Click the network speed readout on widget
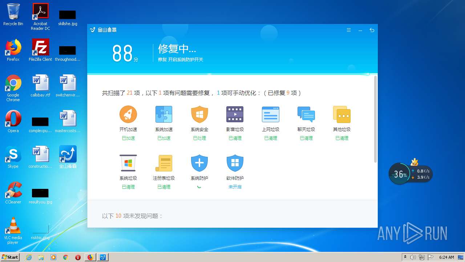Screen dimensions: 465x262 point(421,174)
